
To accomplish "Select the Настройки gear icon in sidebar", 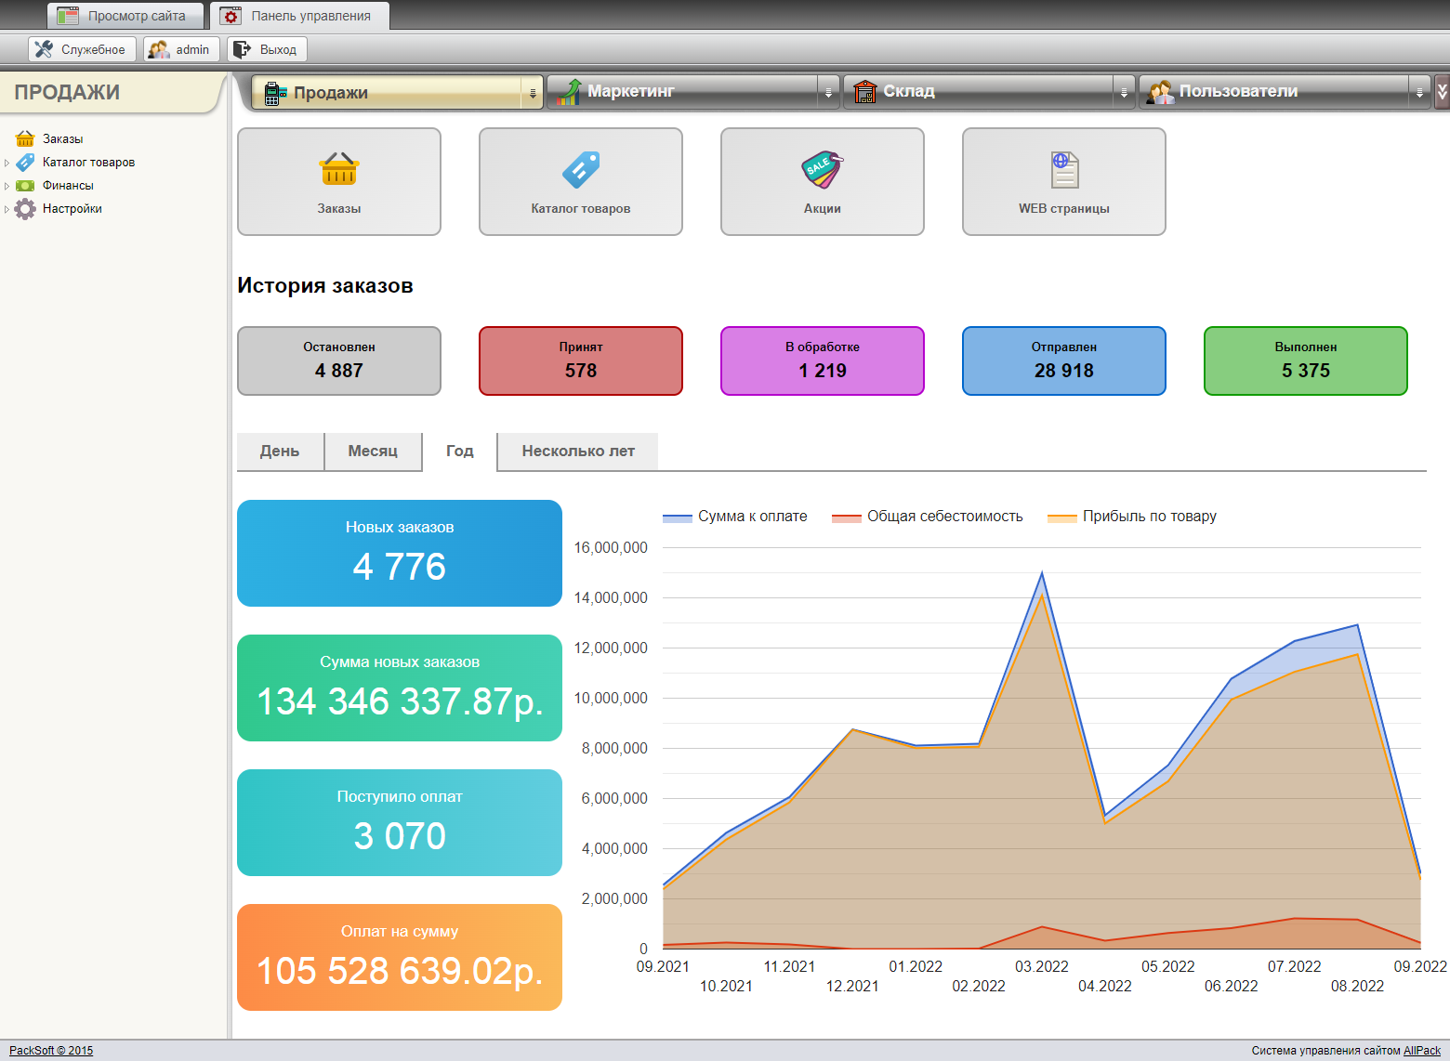I will 25,209.
